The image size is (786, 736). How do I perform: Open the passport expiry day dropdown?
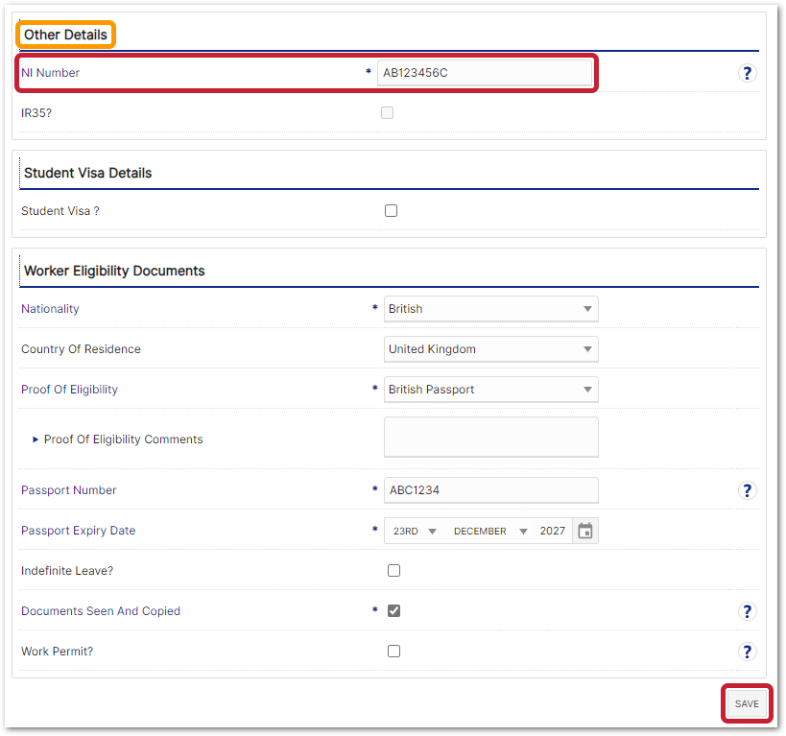pos(415,531)
